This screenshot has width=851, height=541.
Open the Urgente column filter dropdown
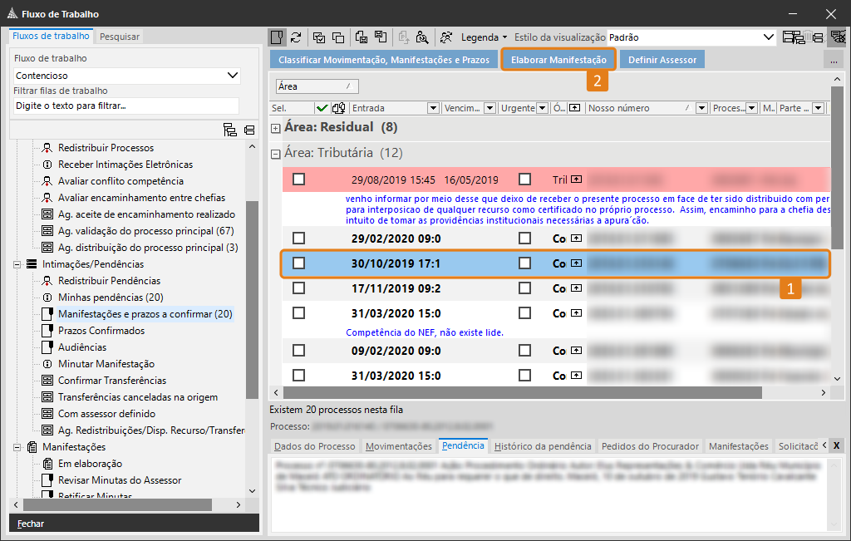pyautogui.click(x=542, y=108)
